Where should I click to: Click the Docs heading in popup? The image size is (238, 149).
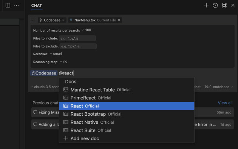coord(71,82)
